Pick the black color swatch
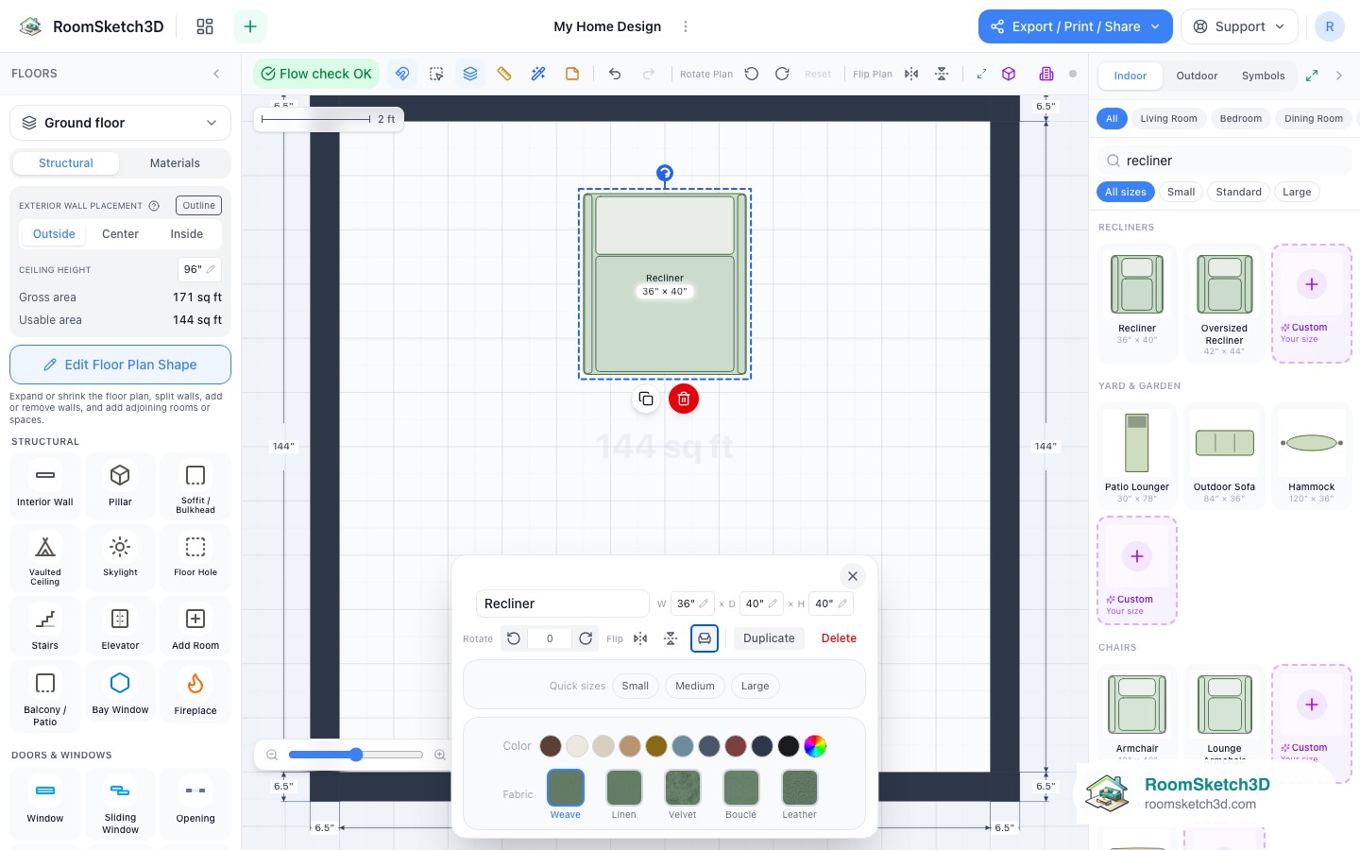The height and width of the screenshot is (850, 1360). pos(789,746)
